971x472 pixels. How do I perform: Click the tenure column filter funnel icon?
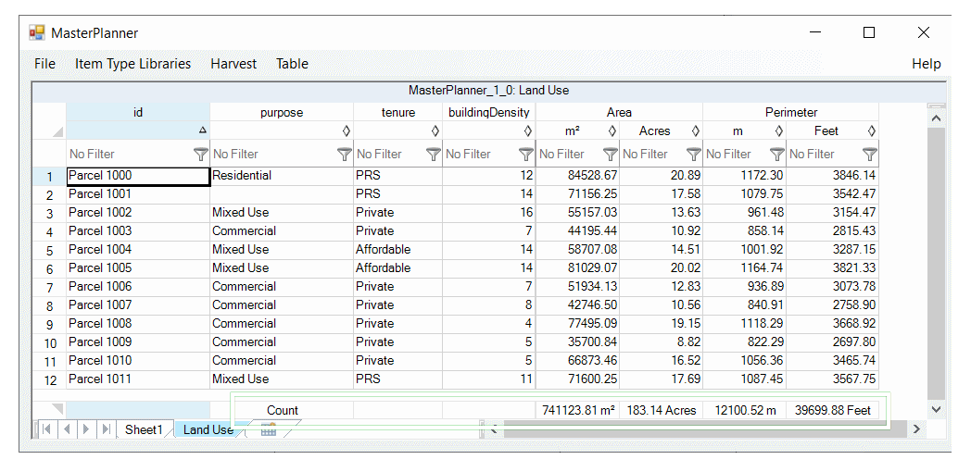(x=434, y=154)
